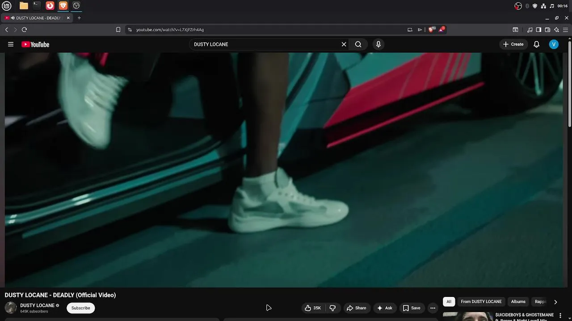Screen dimensions: 572x321
Task: Go to the YouTube home logo
Action: (x=35, y=44)
